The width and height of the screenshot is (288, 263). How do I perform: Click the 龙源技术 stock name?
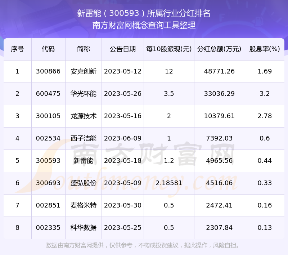pyautogui.click(x=84, y=116)
